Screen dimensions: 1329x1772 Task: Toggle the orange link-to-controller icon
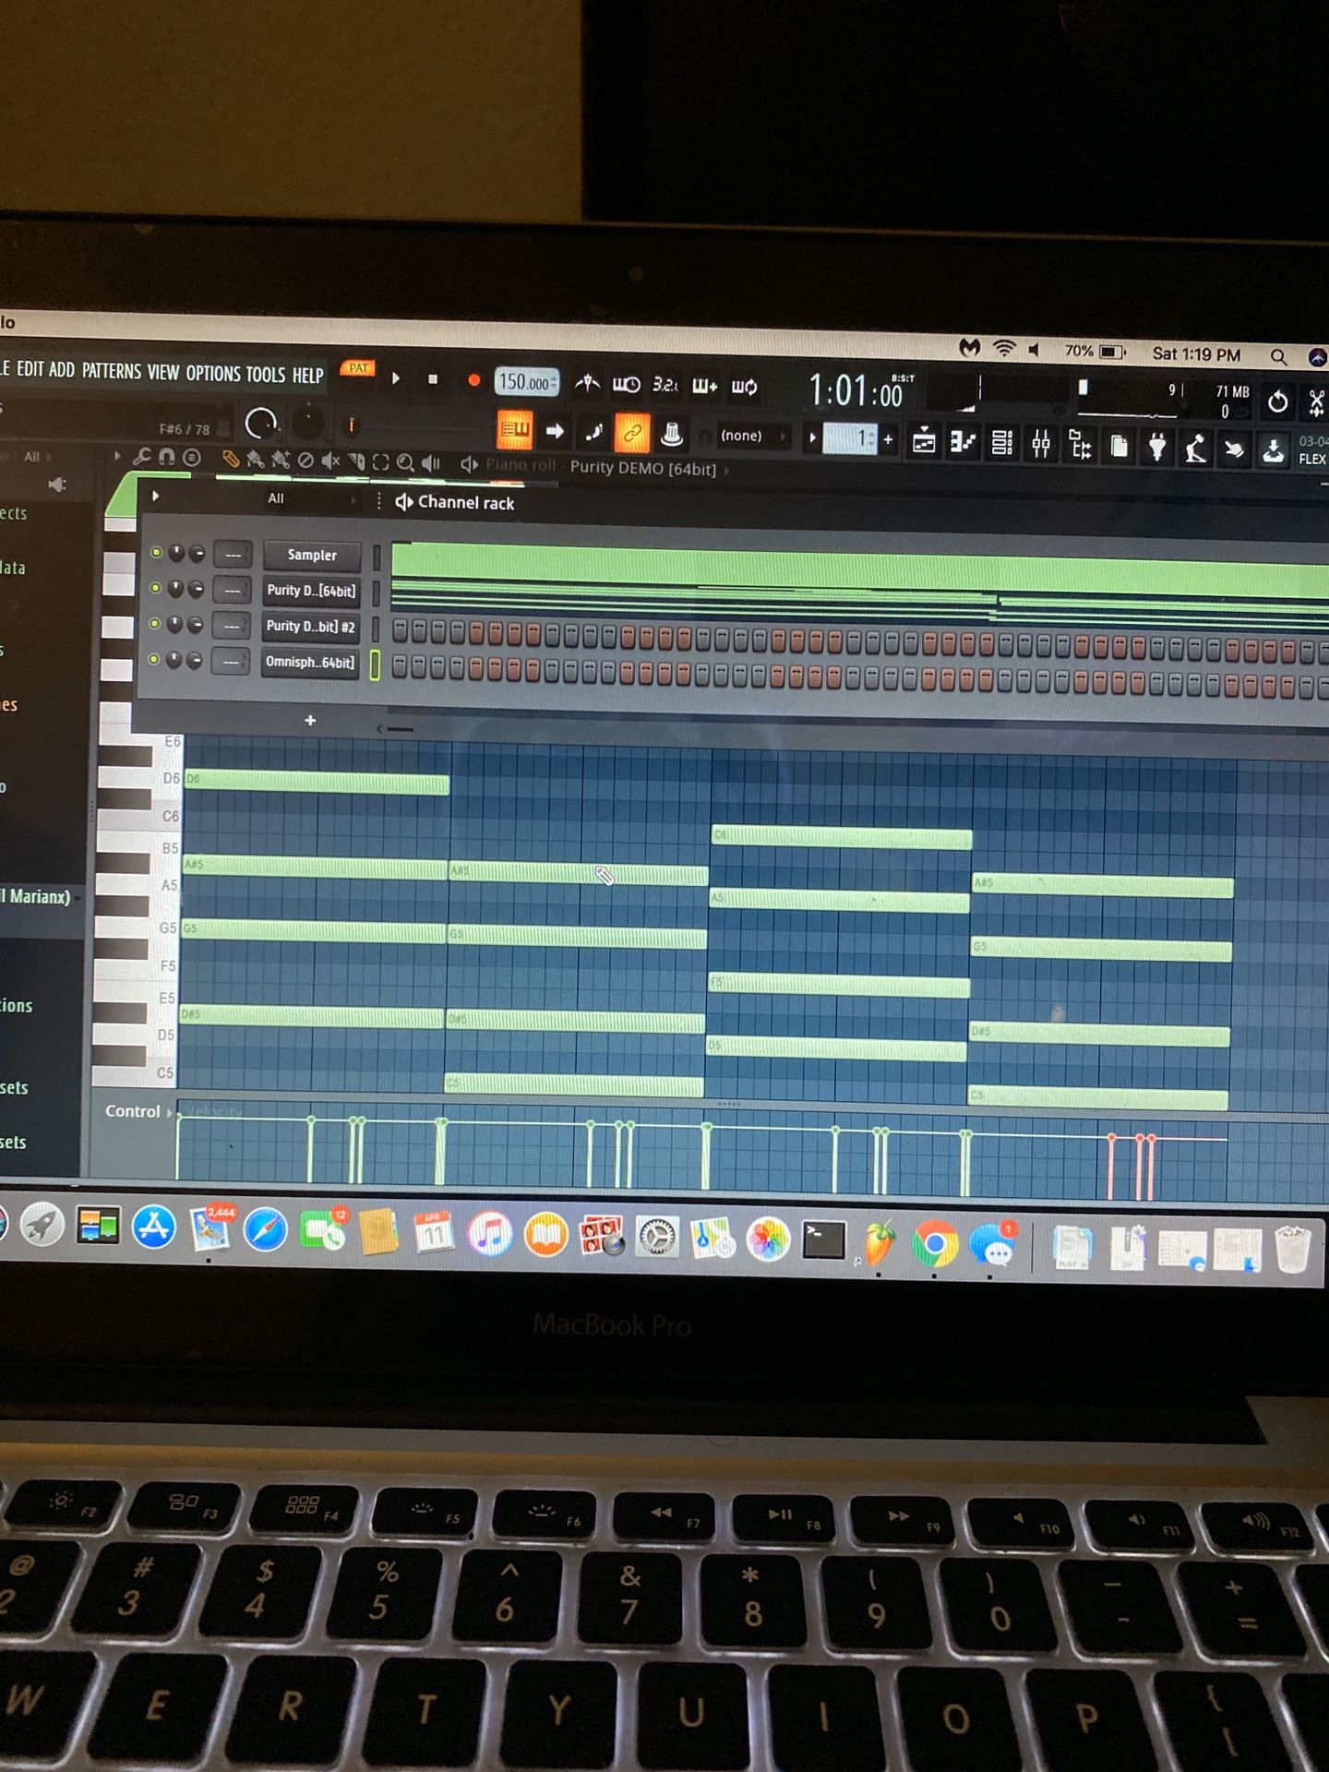[632, 433]
